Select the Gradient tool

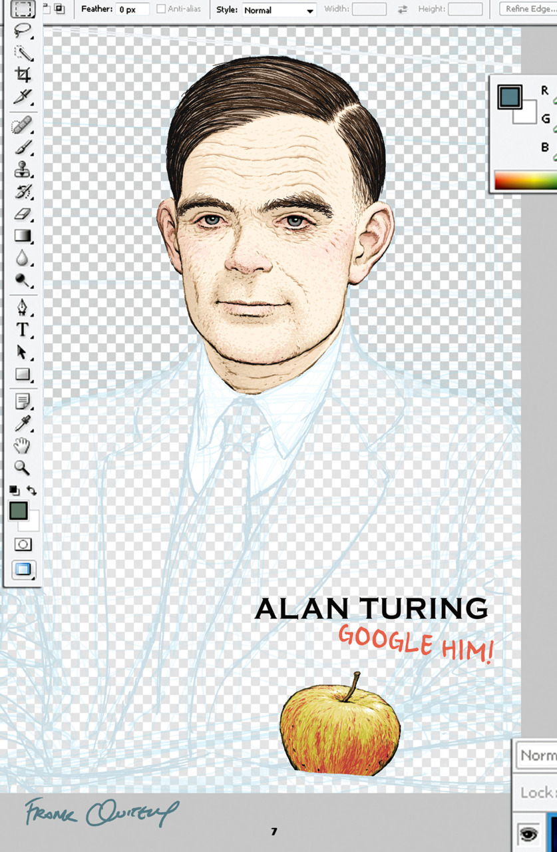(23, 236)
